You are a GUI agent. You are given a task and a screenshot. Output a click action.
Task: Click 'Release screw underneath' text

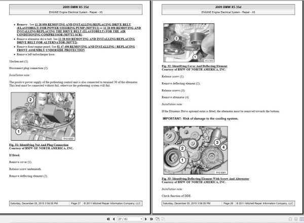pos(25,169)
